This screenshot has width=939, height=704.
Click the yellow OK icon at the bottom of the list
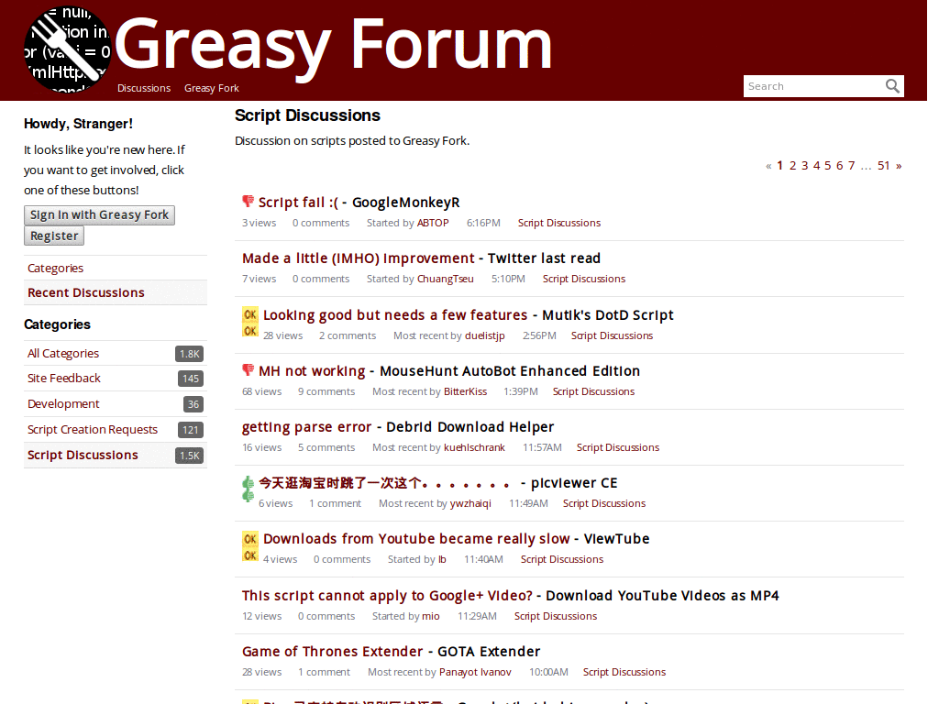tap(249, 701)
